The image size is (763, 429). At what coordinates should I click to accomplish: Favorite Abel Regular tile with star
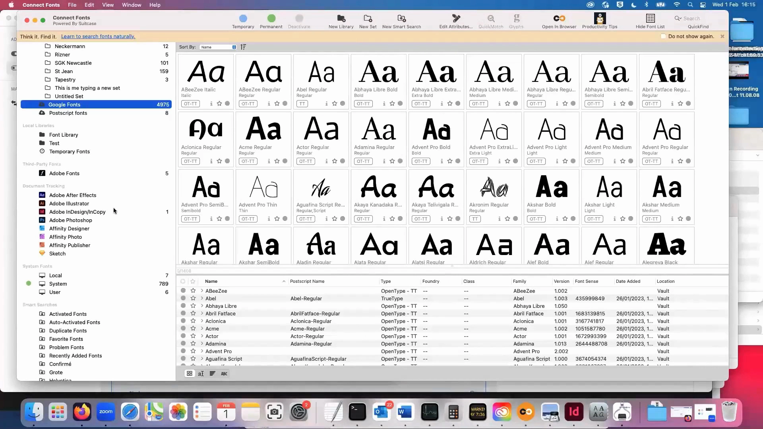pyautogui.click(x=335, y=104)
